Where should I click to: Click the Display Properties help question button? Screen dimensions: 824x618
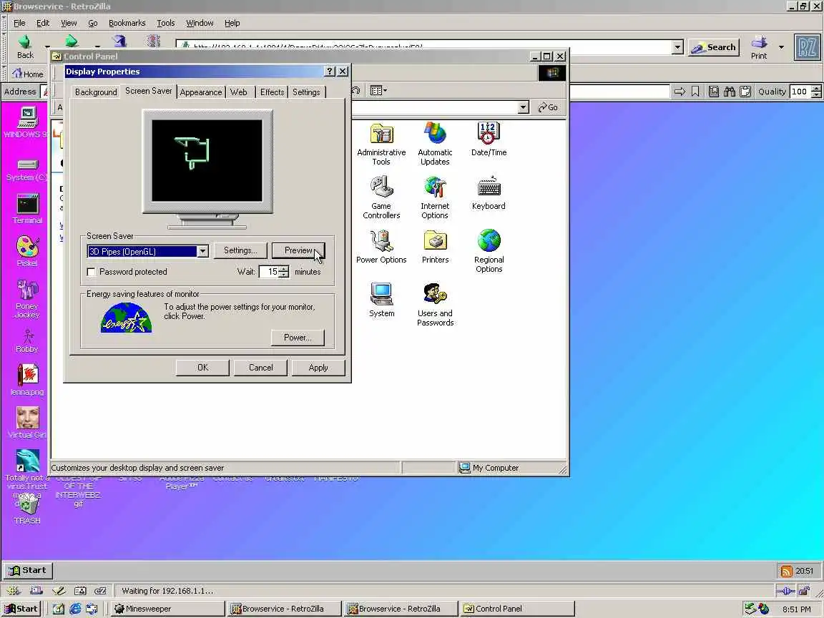[330, 72]
